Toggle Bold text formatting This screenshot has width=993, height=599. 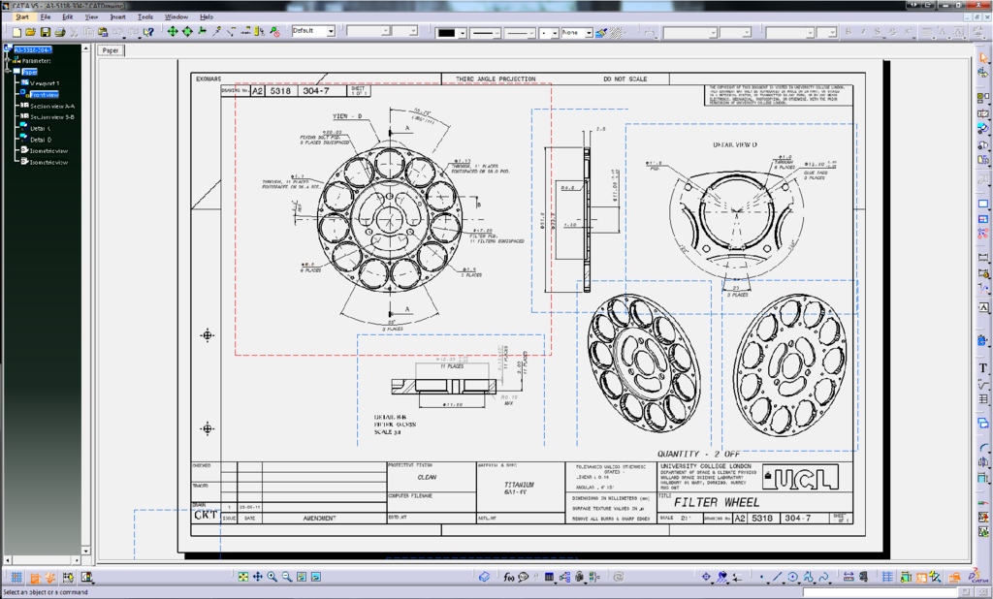click(848, 32)
